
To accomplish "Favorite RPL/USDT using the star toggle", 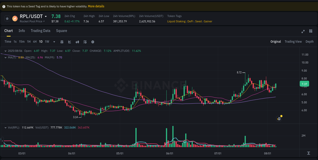I will click(x=7, y=18).
